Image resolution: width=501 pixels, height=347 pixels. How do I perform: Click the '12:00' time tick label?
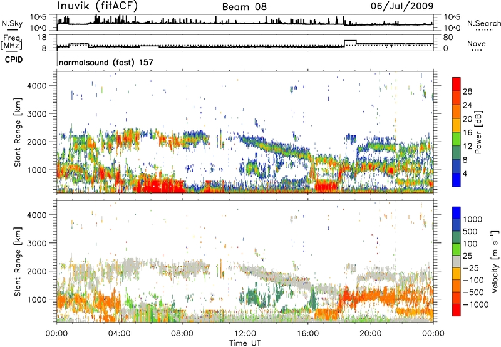coord(245,334)
